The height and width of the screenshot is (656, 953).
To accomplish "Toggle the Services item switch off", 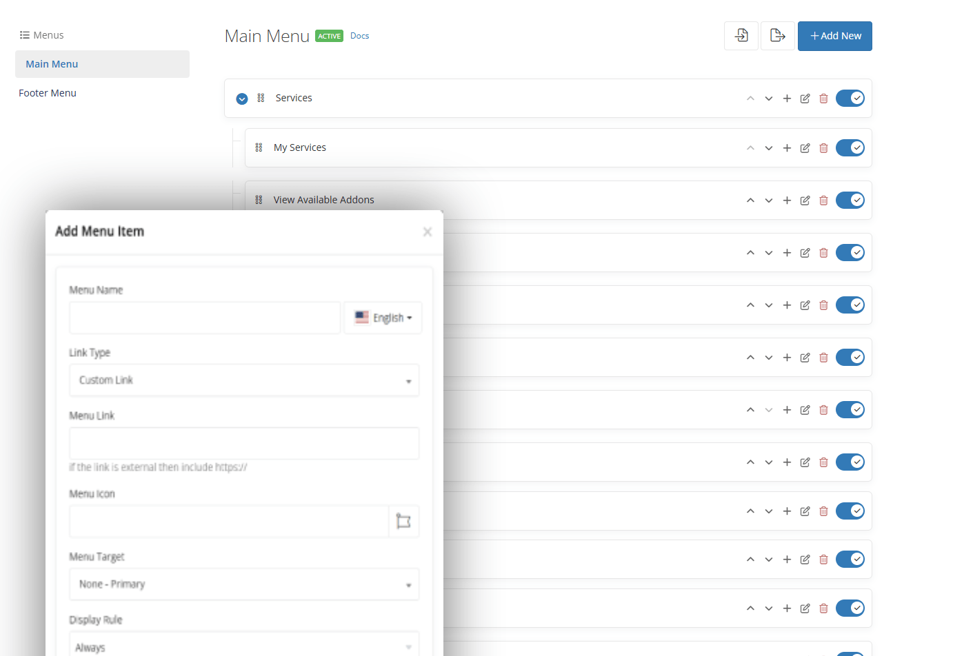I will pyautogui.click(x=850, y=99).
